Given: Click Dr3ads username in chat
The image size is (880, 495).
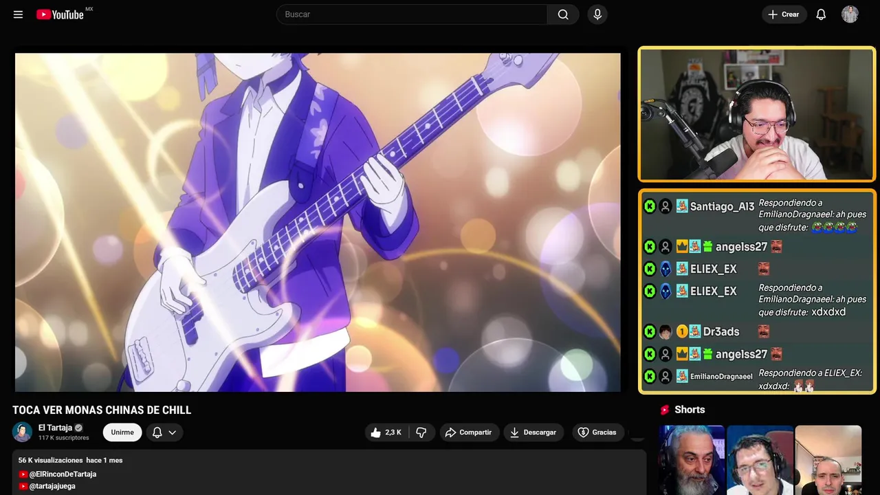Looking at the screenshot, I should (x=721, y=331).
